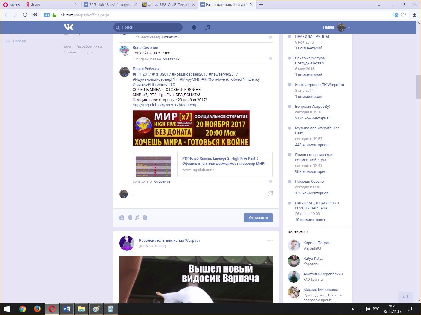Close the Развлекательный канал tab

252,4
